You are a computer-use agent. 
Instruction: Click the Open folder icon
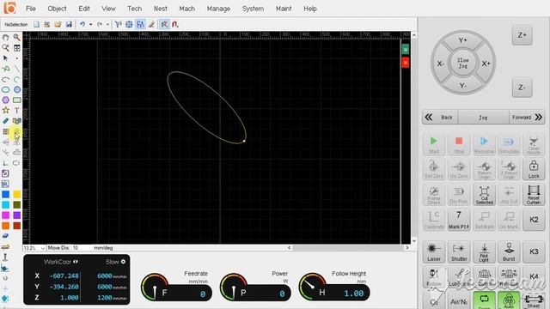(58, 24)
